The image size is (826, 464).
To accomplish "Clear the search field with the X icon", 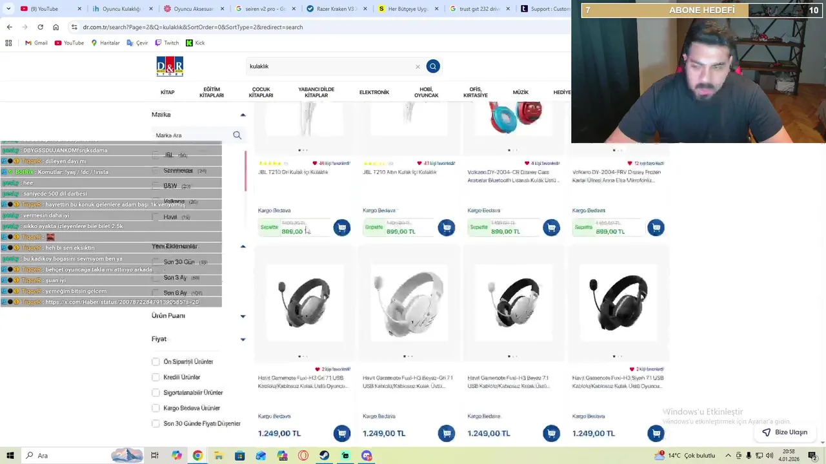I will (x=418, y=66).
